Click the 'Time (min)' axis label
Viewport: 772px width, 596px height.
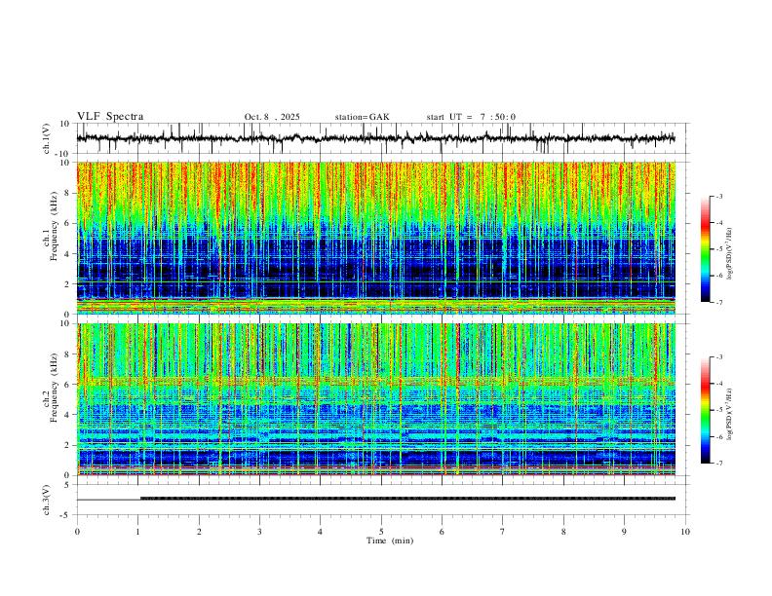point(390,540)
